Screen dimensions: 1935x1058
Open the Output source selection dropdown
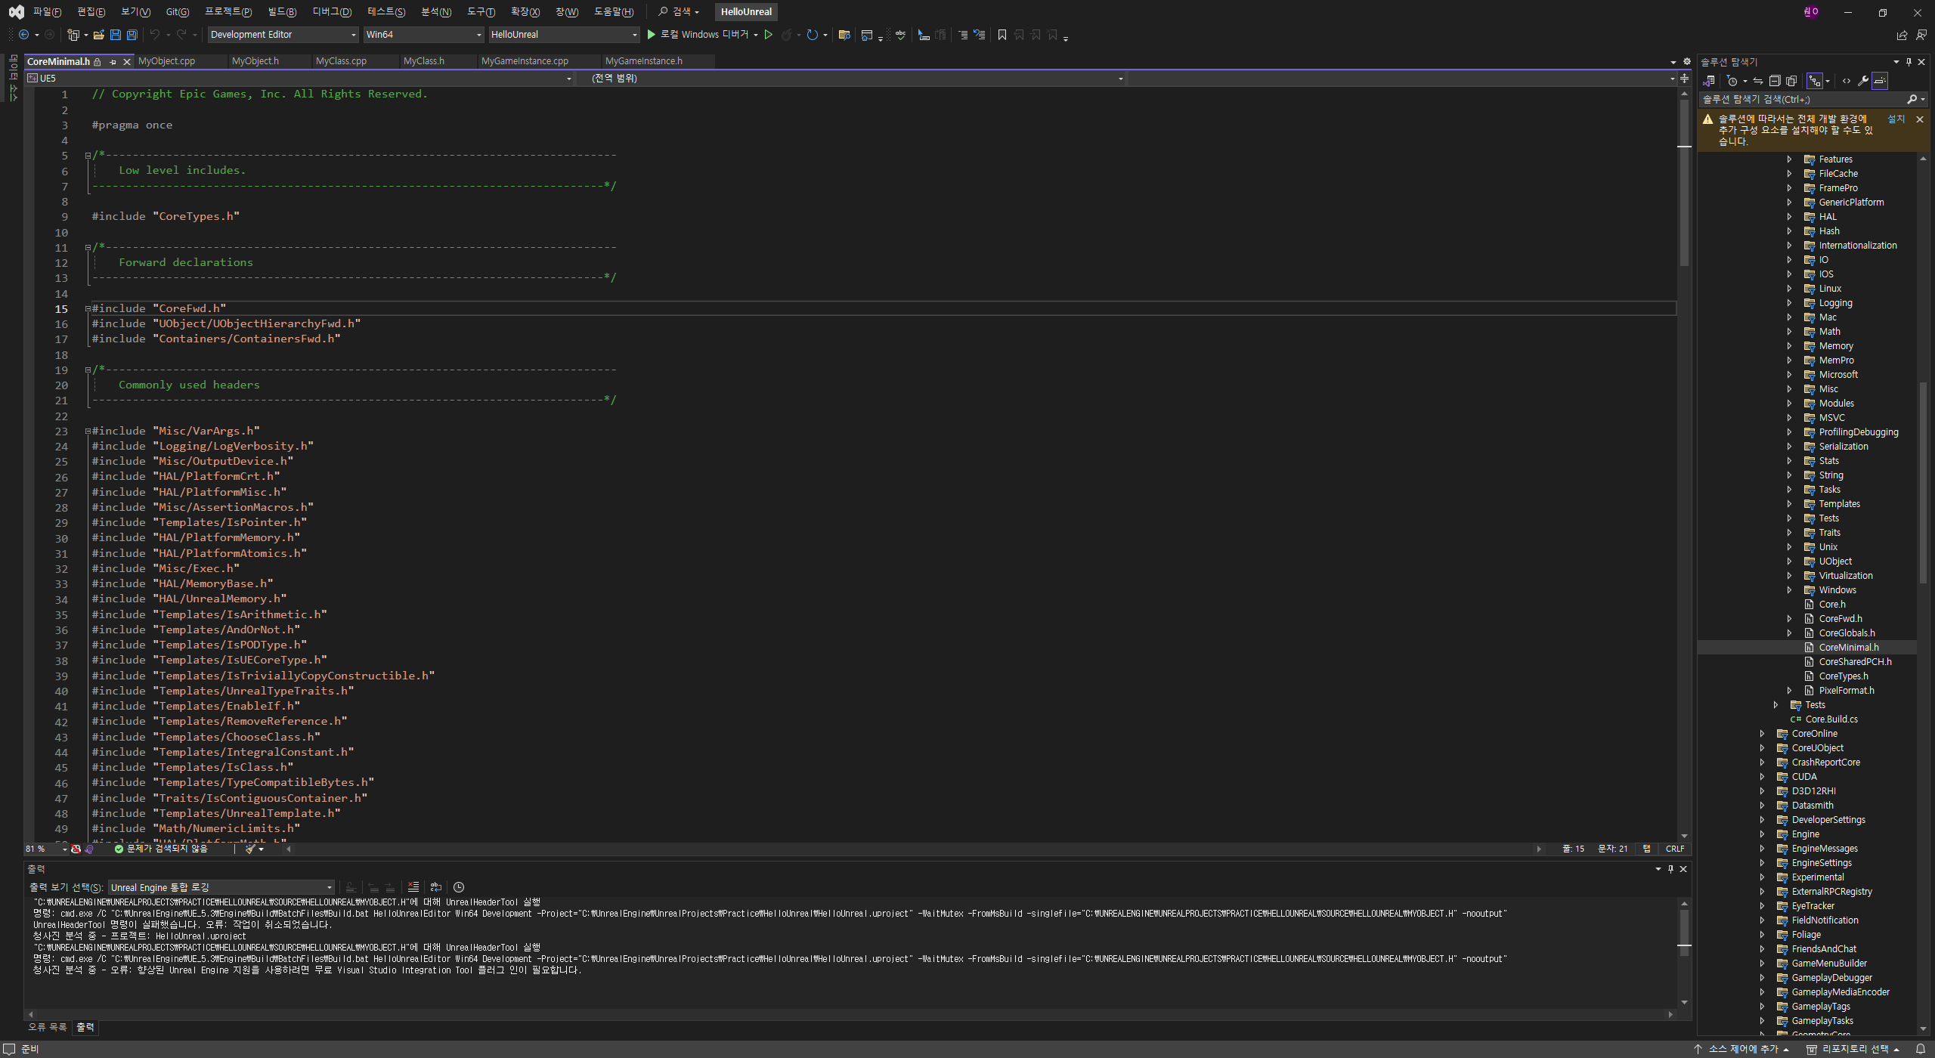(x=221, y=887)
